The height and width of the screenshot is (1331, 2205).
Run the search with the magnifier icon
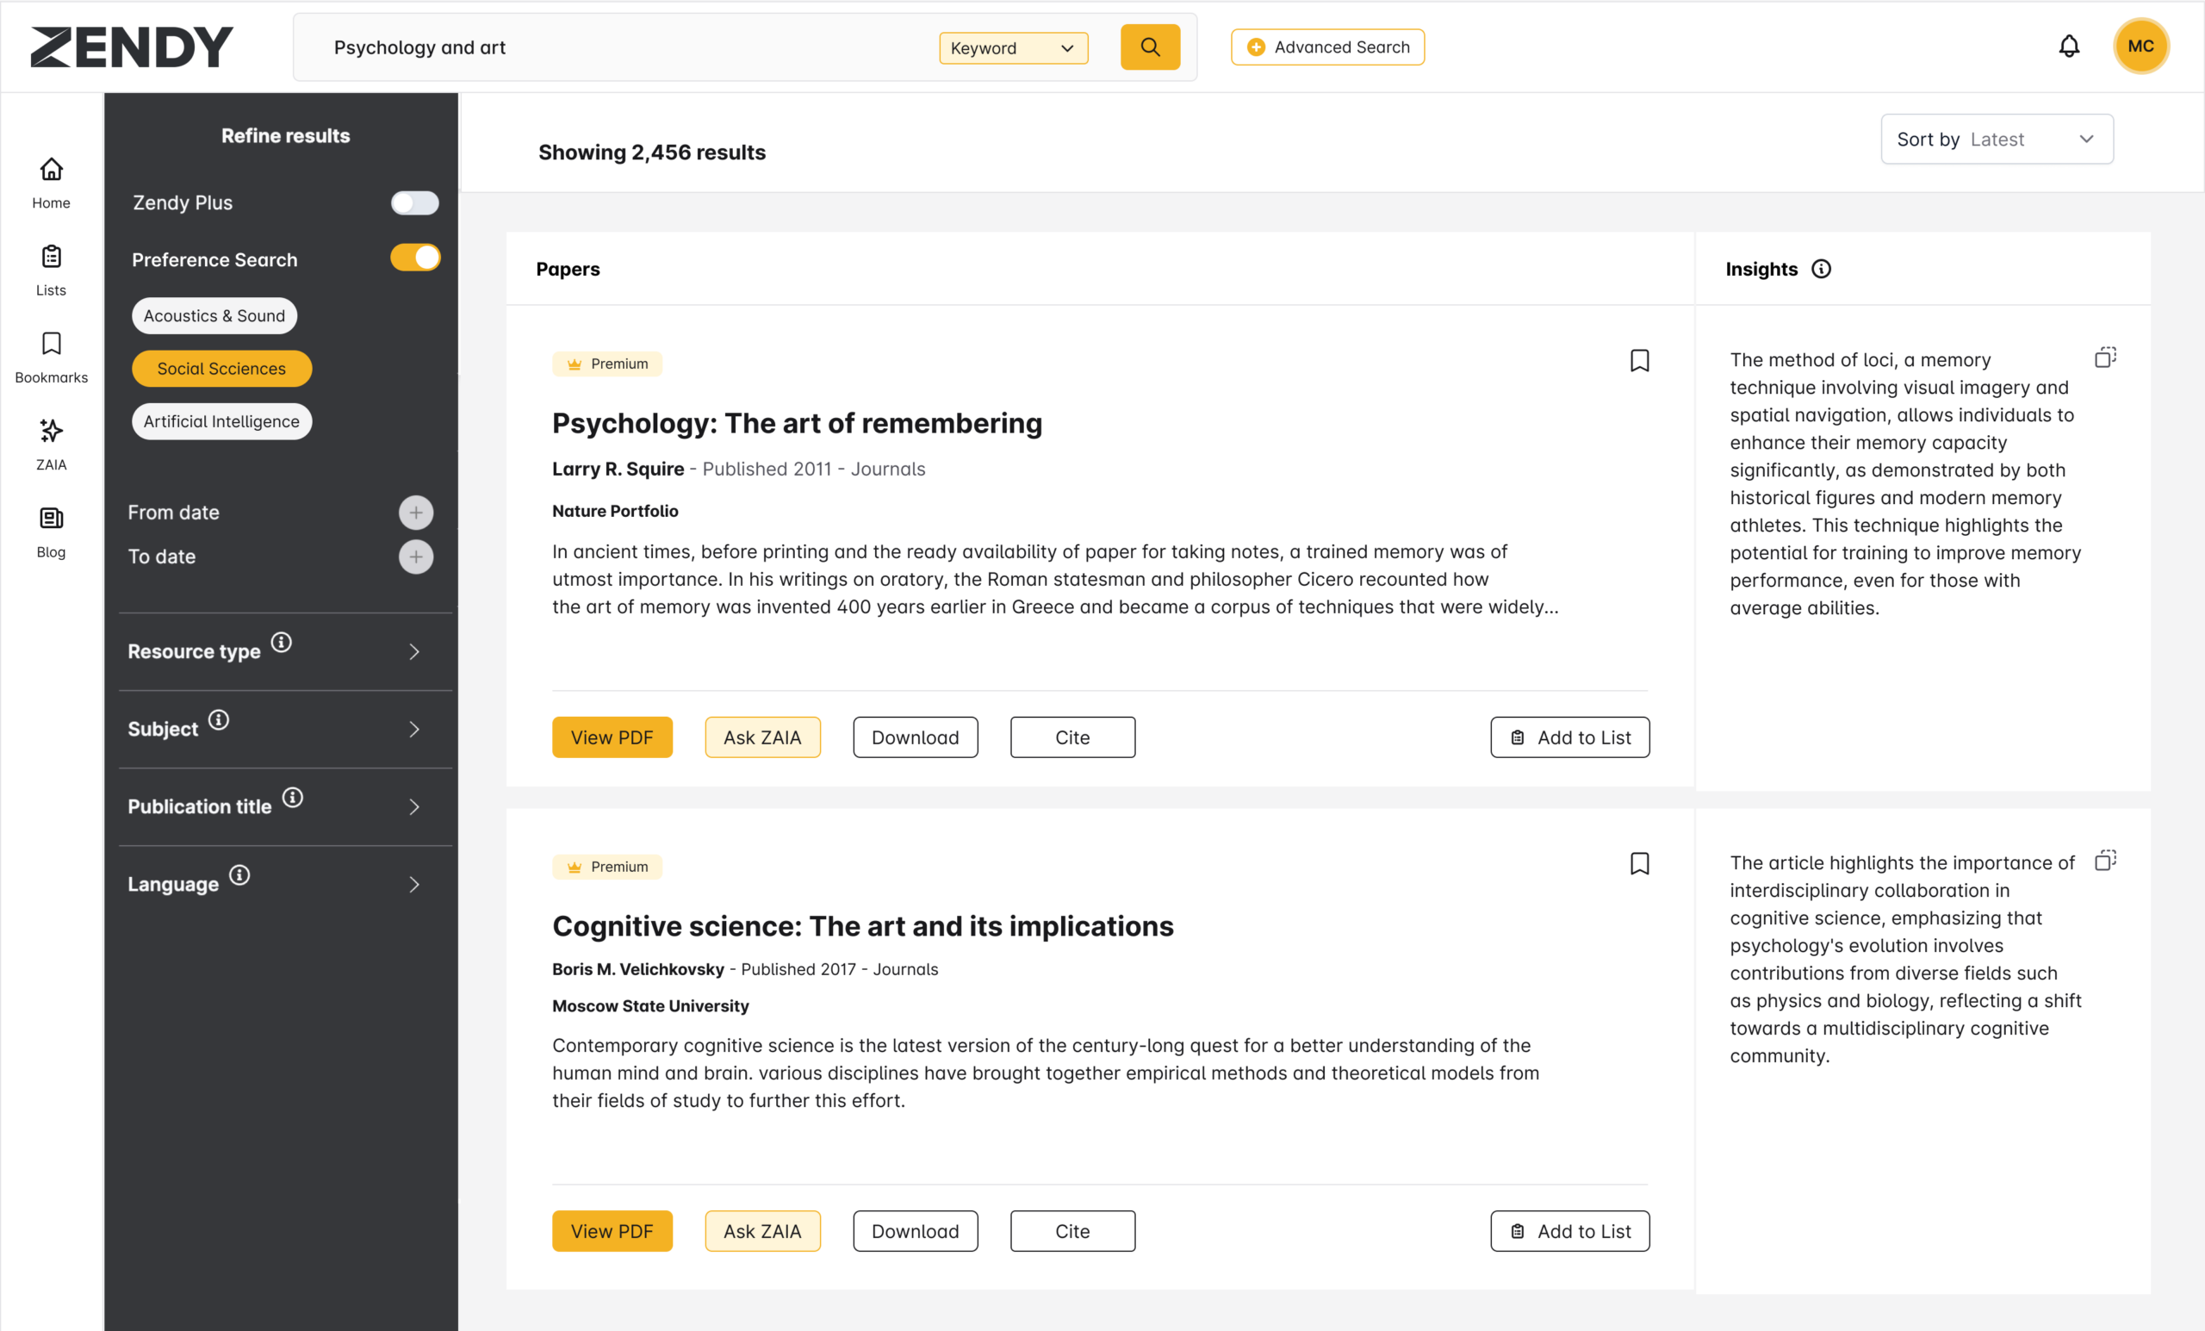click(x=1150, y=47)
